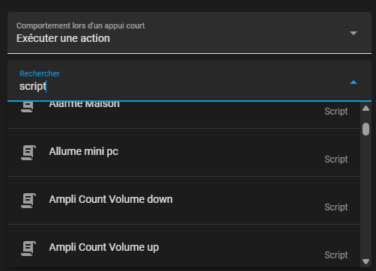Click the Script label of Ampli Count Volume down
The image size is (376, 271).
[x=336, y=207]
